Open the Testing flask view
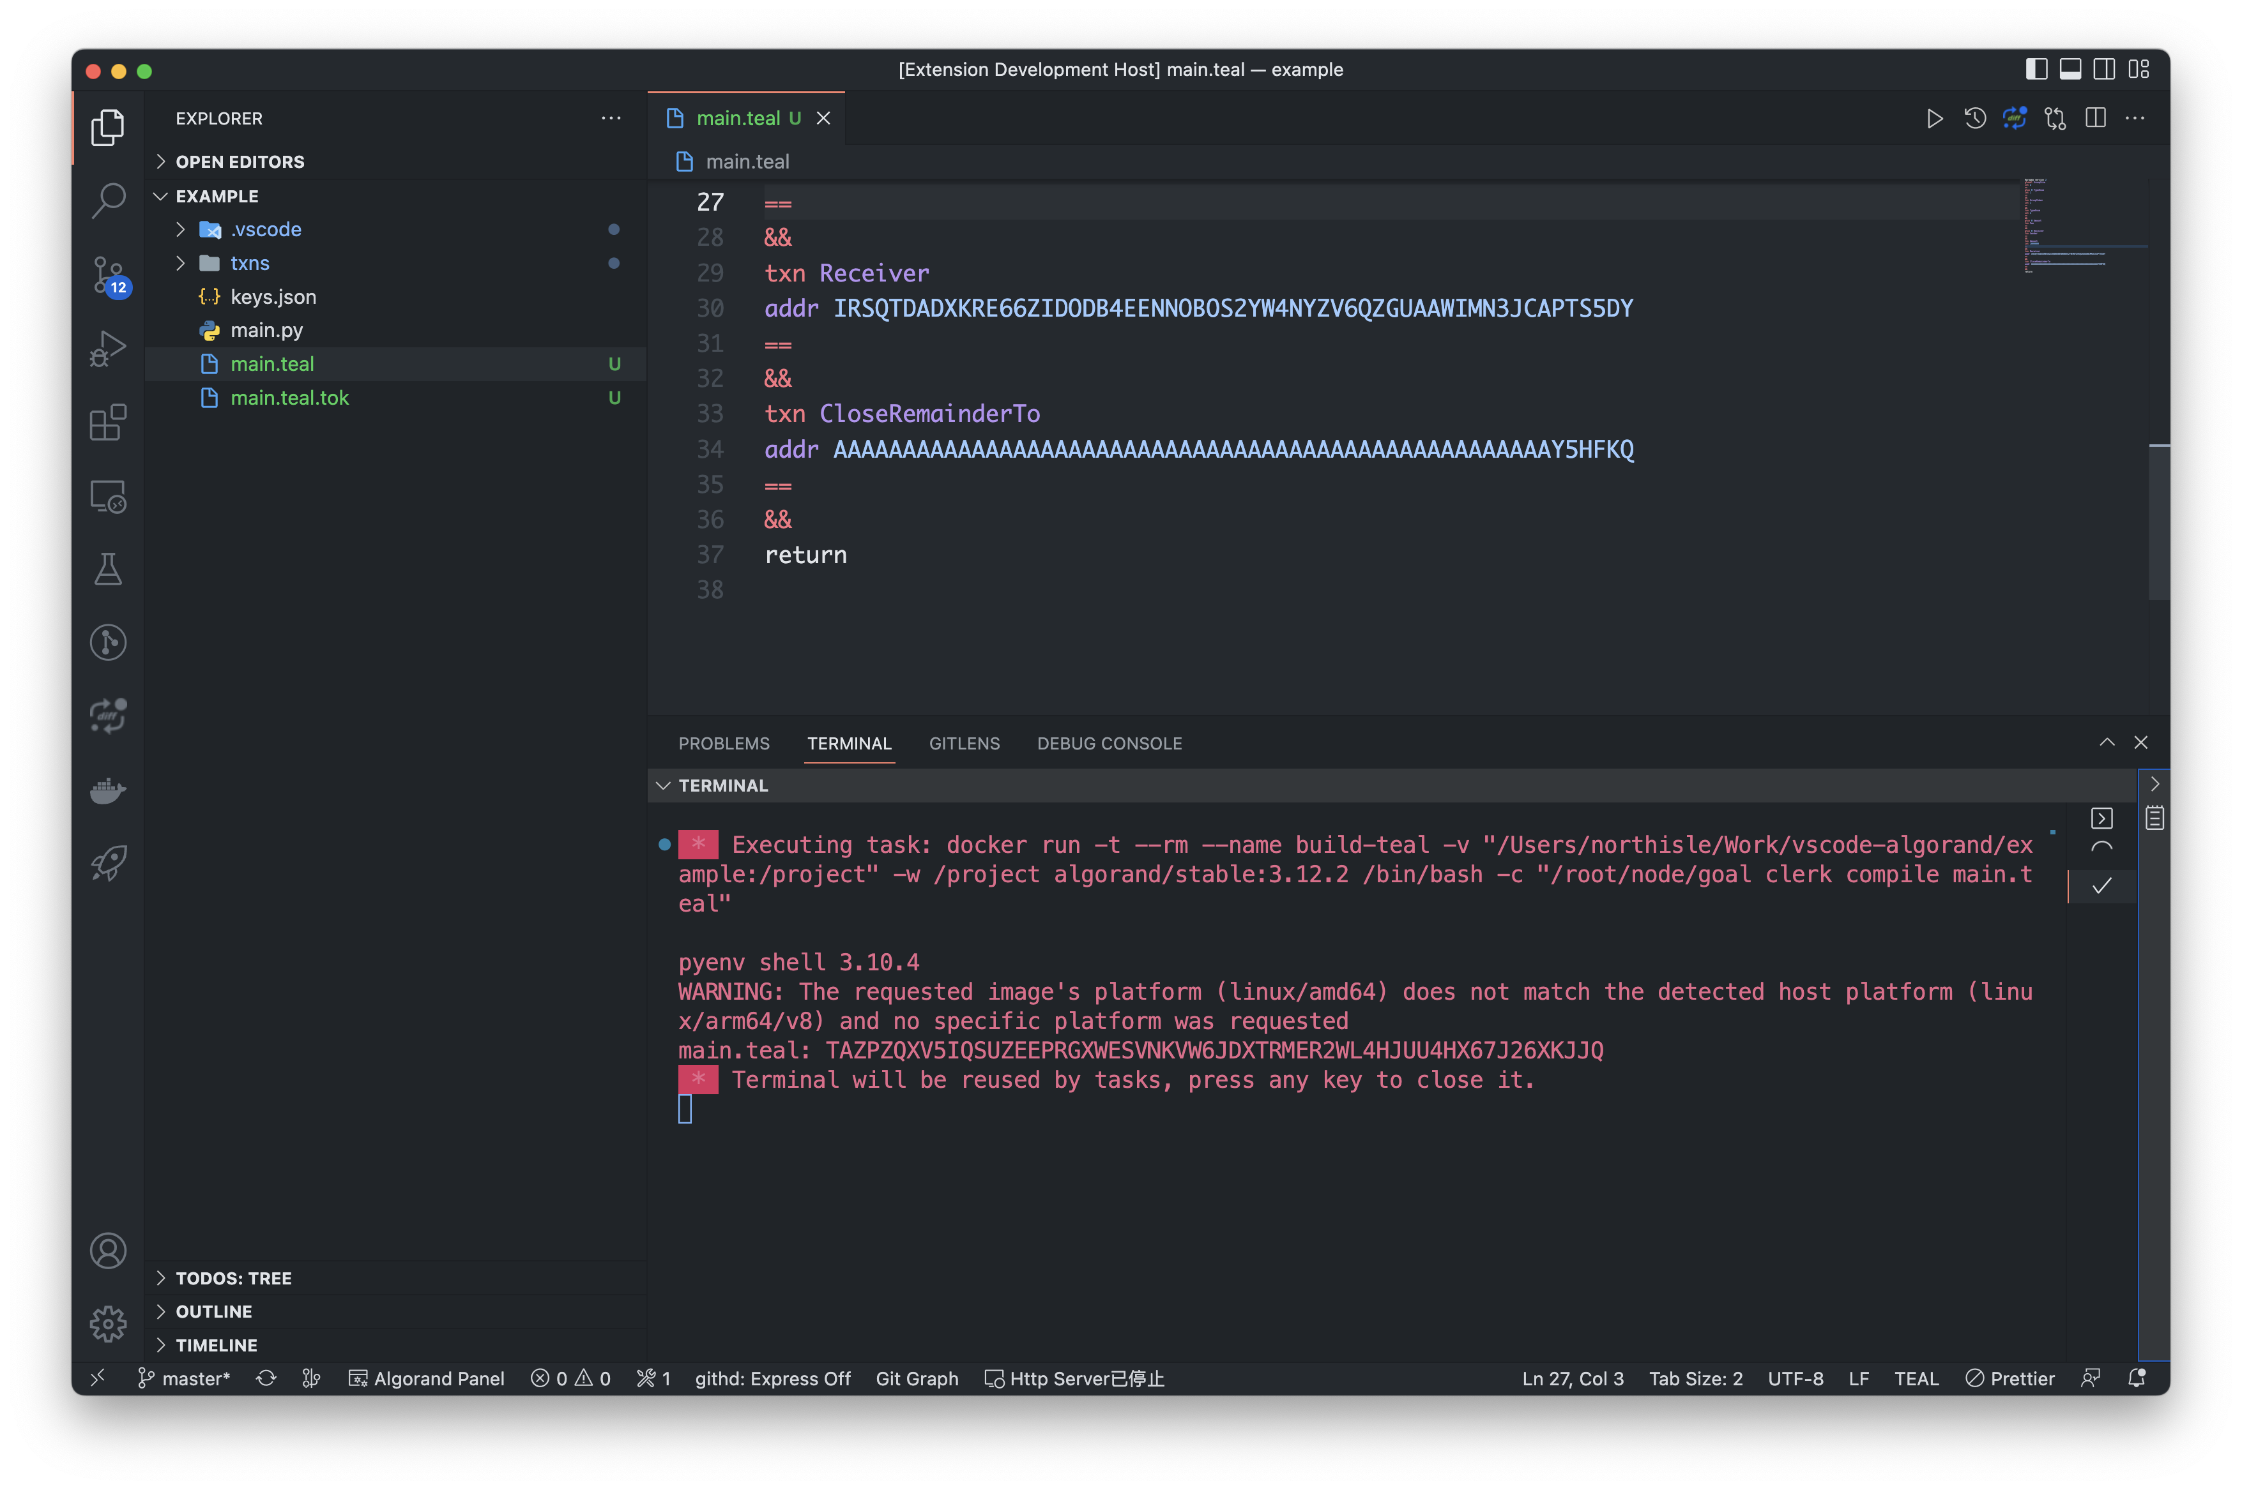 107,569
